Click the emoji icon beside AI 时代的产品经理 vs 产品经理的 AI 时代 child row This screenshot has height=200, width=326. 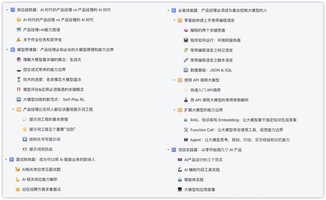[x=19, y=20]
